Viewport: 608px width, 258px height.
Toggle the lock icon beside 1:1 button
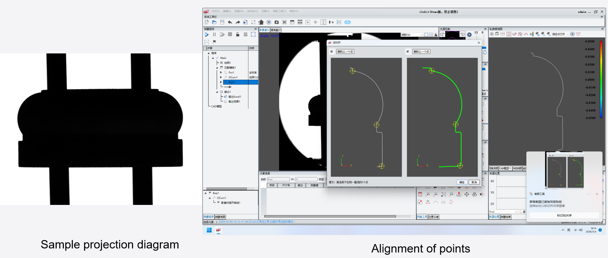click(x=436, y=35)
